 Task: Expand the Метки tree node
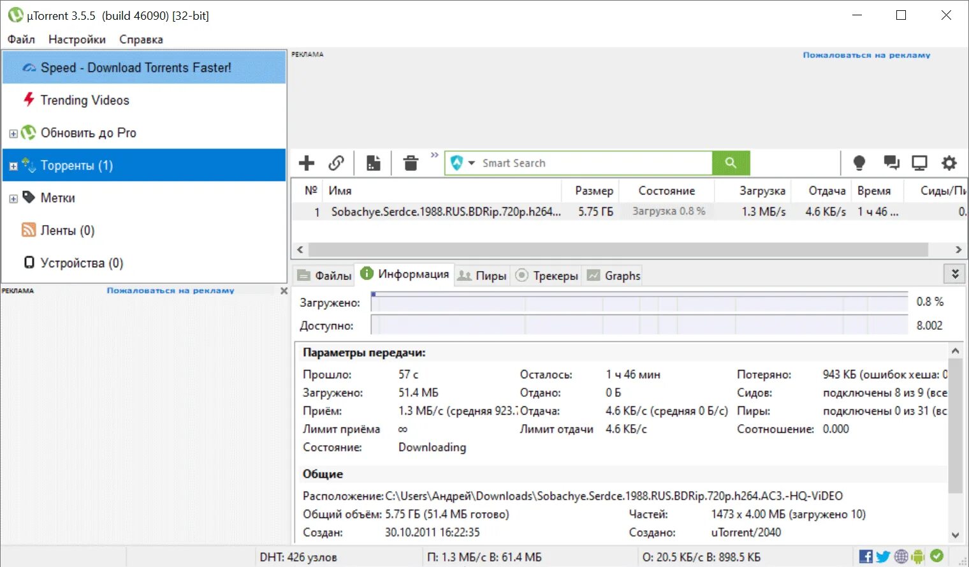[13, 198]
